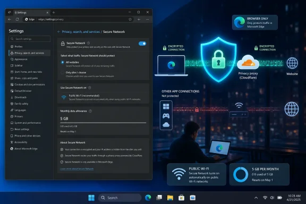This screenshot has width=306, height=204.
Task: Click the taskbar Wi-Fi network icon
Action: (265, 198)
